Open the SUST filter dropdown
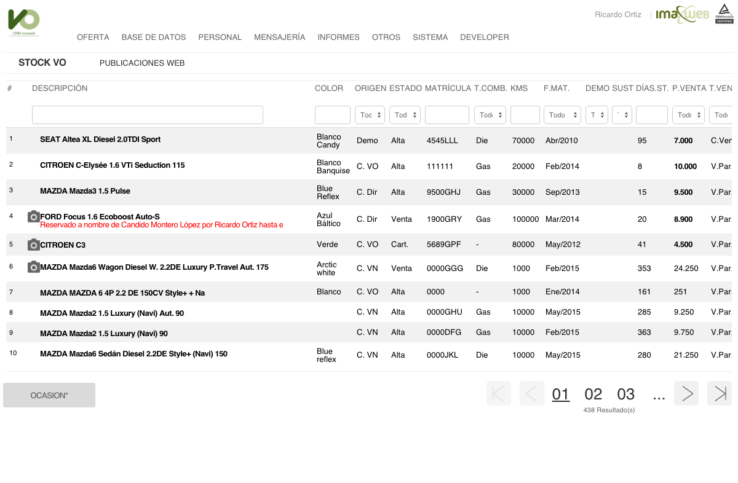This screenshot has height=483, width=738. 622,115
